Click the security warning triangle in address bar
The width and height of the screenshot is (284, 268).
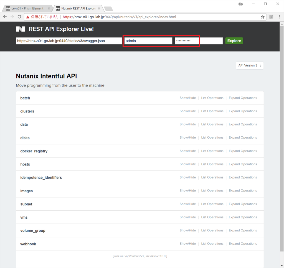pyautogui.click(x=28, y=17)
